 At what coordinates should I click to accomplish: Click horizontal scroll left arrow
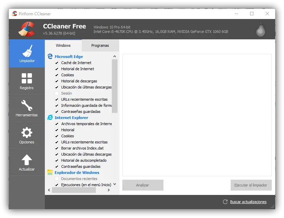tap(49, 190)
